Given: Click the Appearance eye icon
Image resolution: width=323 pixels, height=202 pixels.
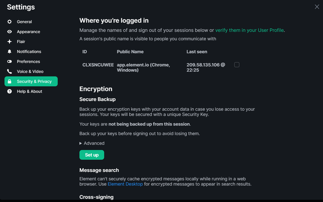Looking at the screenshot, I should [x=10, y=32].
